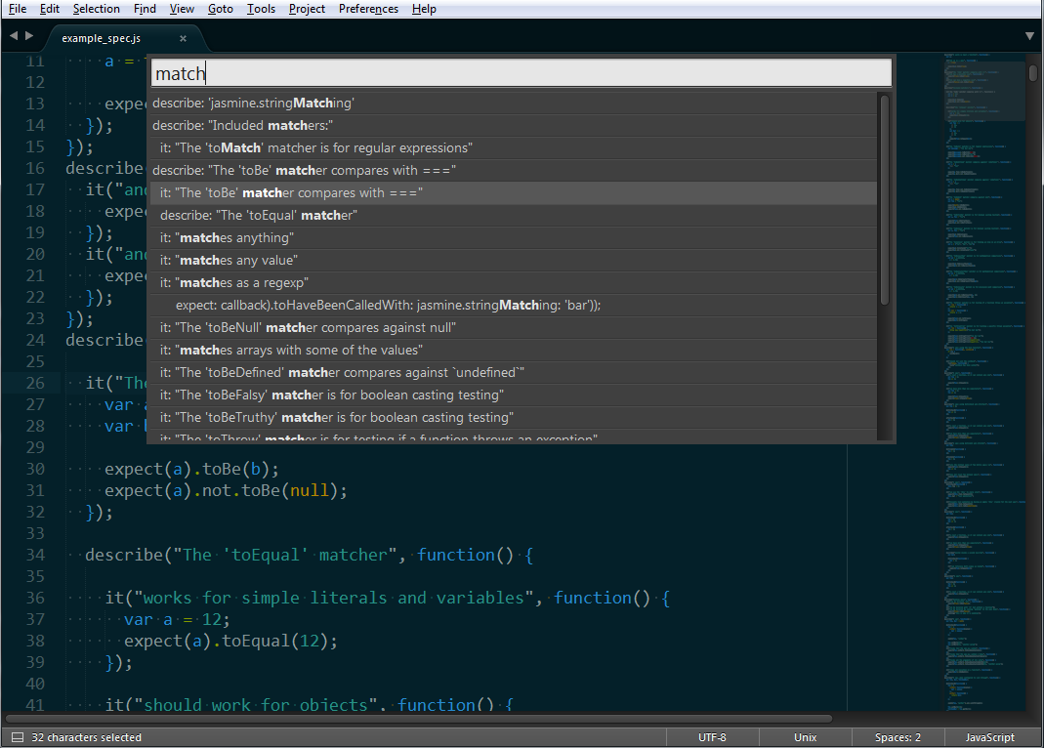
Task: Click the editor vertical scrollbar thumb
Action: pyautogui.click(x=1033, y=72)
